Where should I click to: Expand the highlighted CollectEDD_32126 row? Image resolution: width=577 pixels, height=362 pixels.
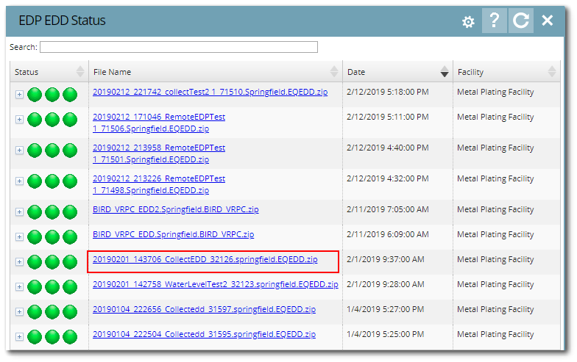pos(19,262)
